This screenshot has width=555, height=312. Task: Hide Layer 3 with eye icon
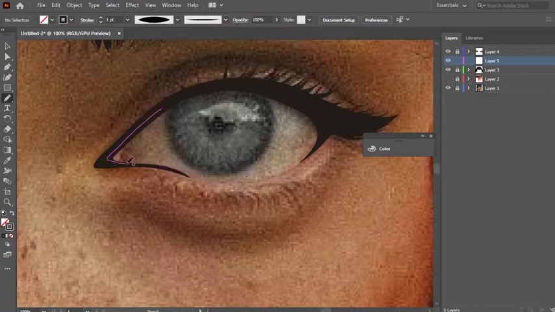click(448, 70)
